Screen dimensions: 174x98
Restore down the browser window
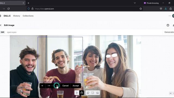coord(169,3)
